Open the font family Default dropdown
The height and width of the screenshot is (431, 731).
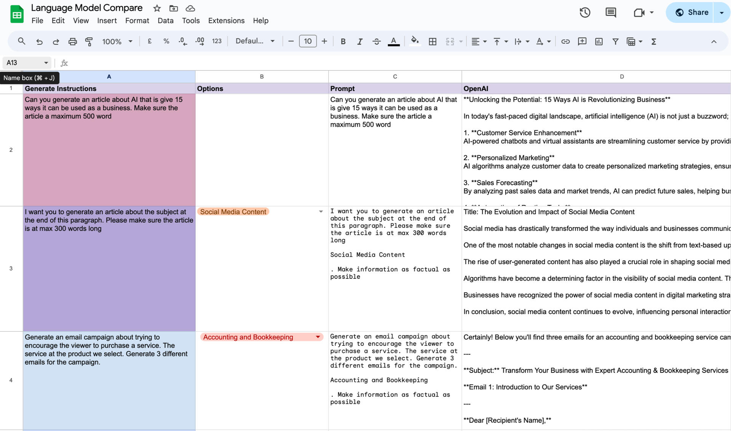click(x=255, y=41)
